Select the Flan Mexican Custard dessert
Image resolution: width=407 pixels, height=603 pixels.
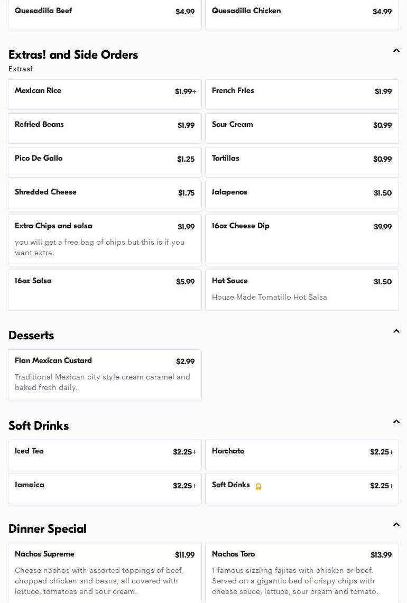click(105, 375)
